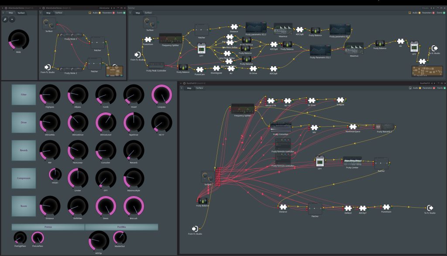This screenshot has height=256, width=447.
Task: Switch to Map tab in top-left panel
Action: (11, 13)
